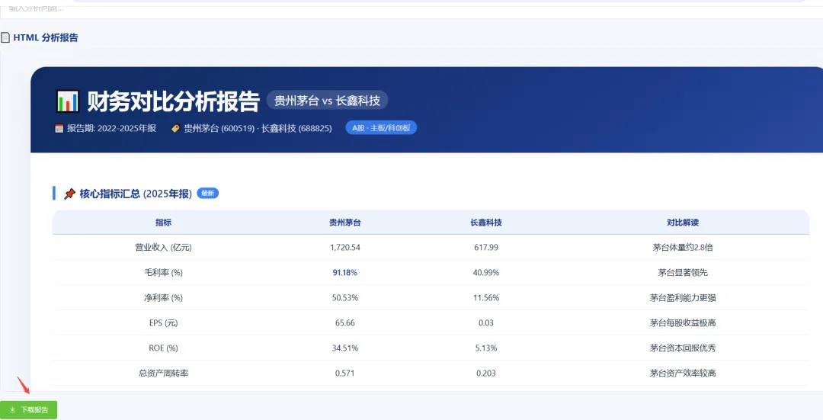Click the 0.03 EPS value

486,323
